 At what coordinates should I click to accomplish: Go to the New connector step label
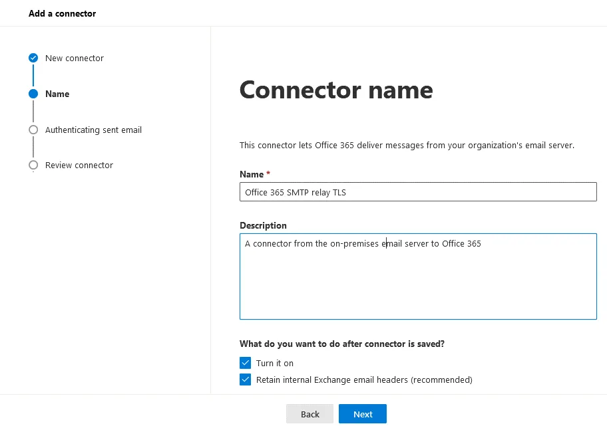pos(75,58)
